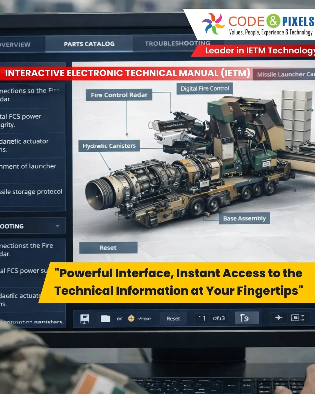Click the orange crosshair target icon

click(x=131, y=318)
